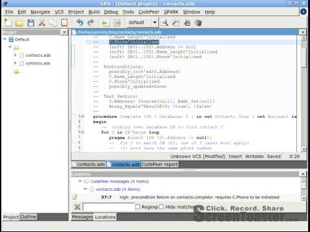Screen dimensions: 310x232
Task: Open the Edit menu
Action: 22,12
